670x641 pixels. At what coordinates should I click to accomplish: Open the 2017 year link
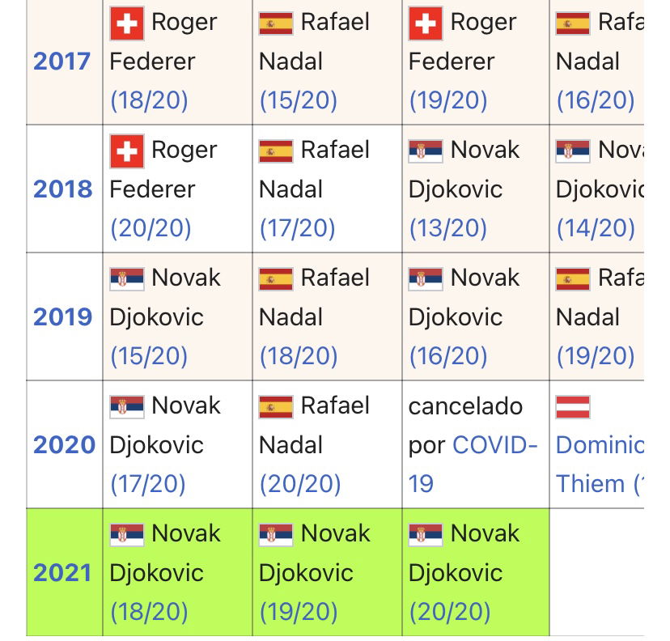click(x=62, y=62)
